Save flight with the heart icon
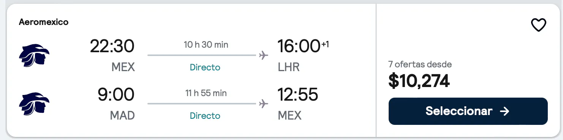This screenshot has height=140, width=563. click(x=538, y=25)
